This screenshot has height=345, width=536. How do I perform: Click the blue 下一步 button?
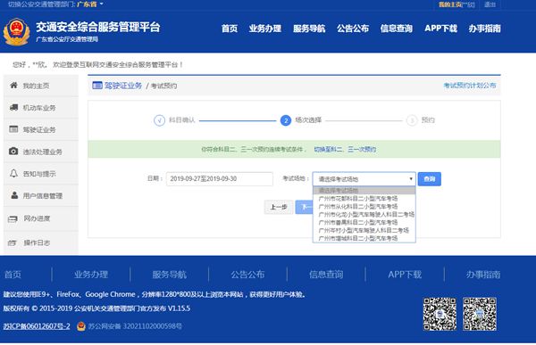pos(305,207)
